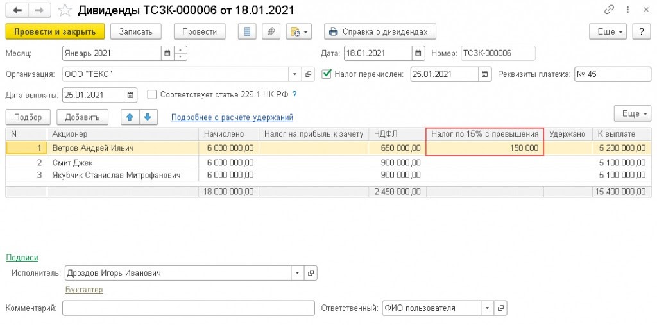The height and width of the screenshot is (325, 657).
Task: Expand the Ответственный dropdown list
Action: [488, 308]
